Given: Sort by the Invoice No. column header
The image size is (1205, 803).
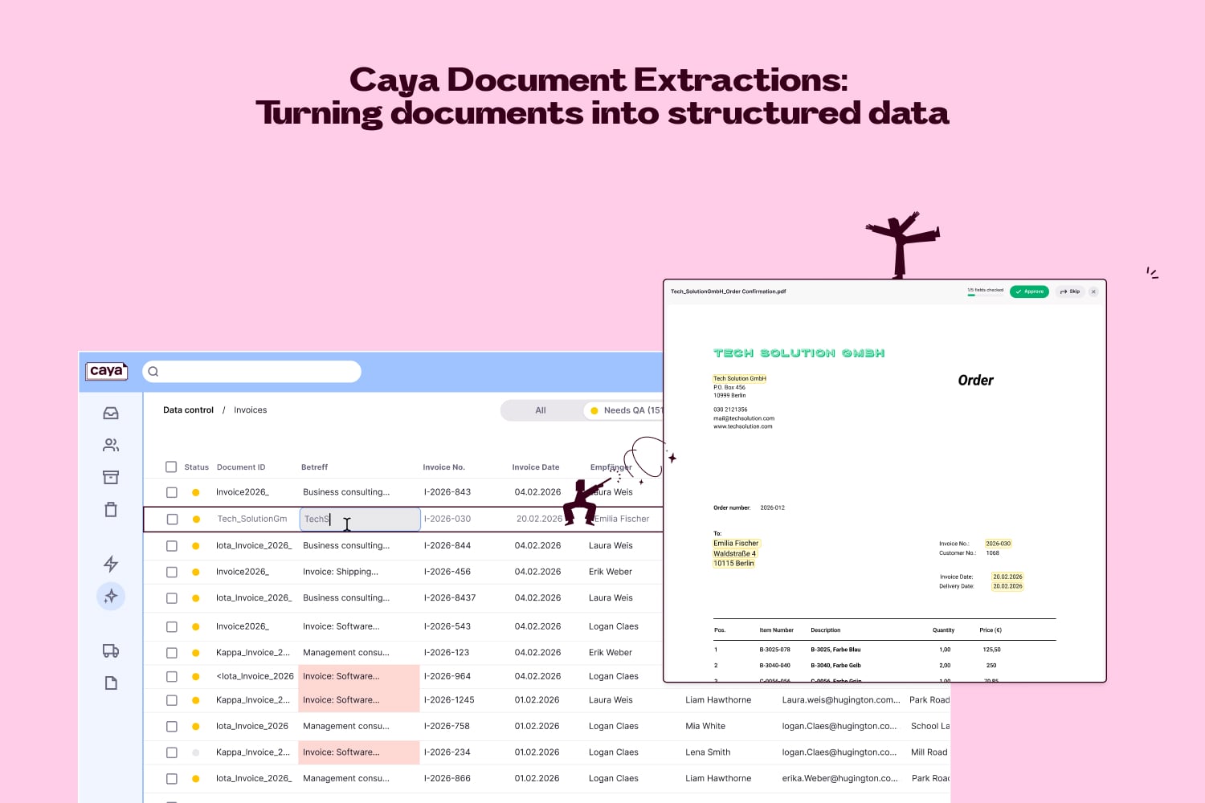Looking at the screenshot, I should (444, 467).
